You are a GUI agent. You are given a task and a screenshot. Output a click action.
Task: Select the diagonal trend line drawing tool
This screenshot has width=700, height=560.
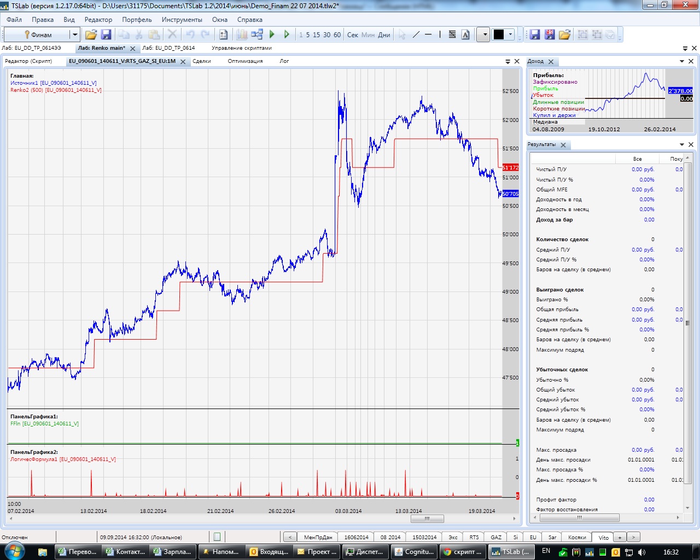(x=416, y=34)
